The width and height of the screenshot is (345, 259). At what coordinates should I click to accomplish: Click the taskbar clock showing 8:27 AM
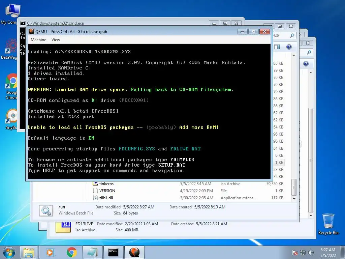point(328,253)
